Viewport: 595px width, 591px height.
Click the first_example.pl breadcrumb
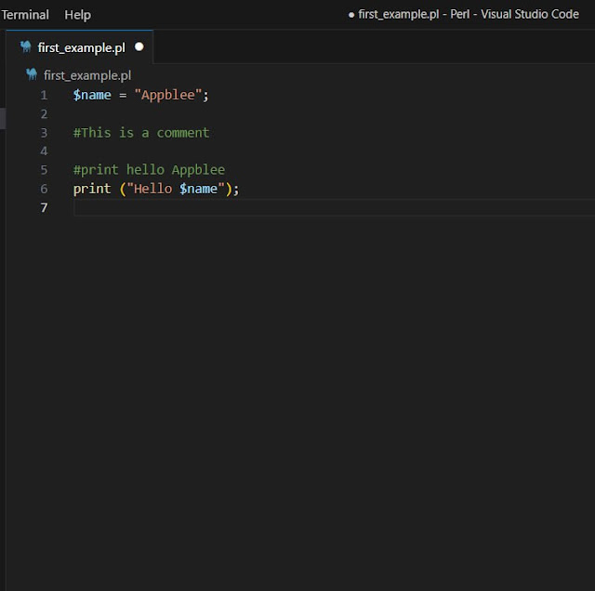point(87,75)
